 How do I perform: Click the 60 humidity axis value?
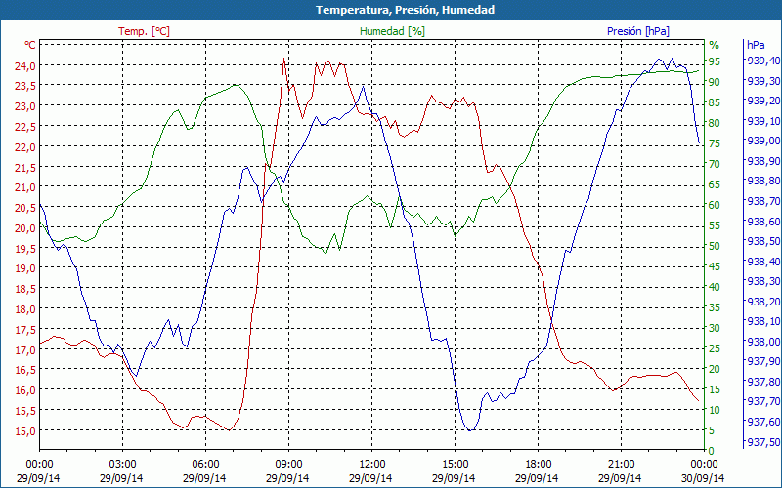tap(715, 205)
